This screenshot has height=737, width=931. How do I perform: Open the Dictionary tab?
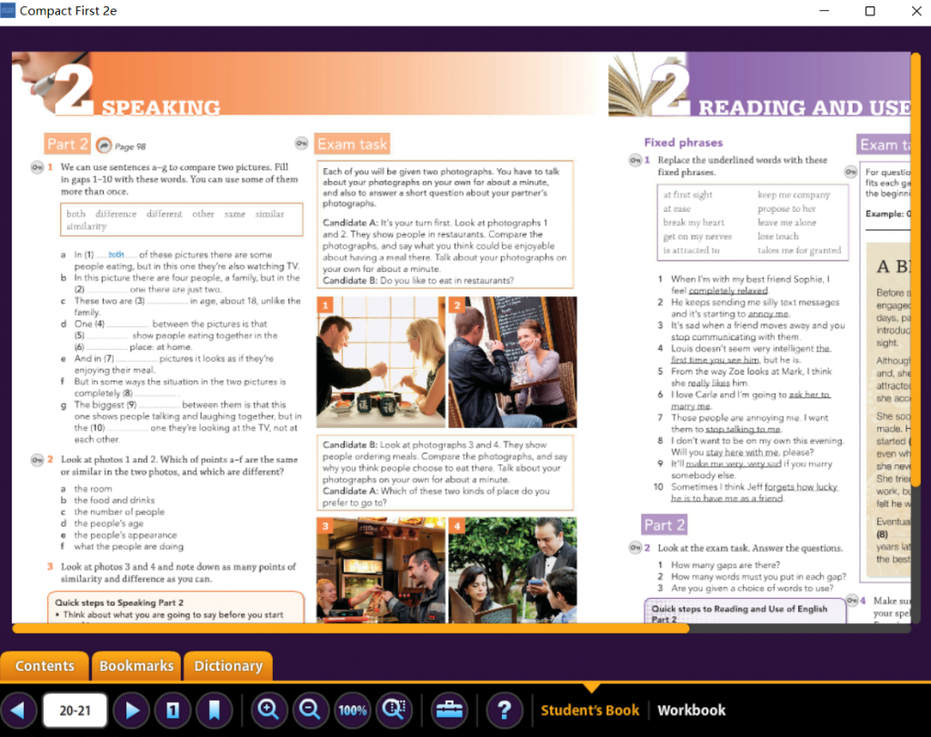[228, 666]
